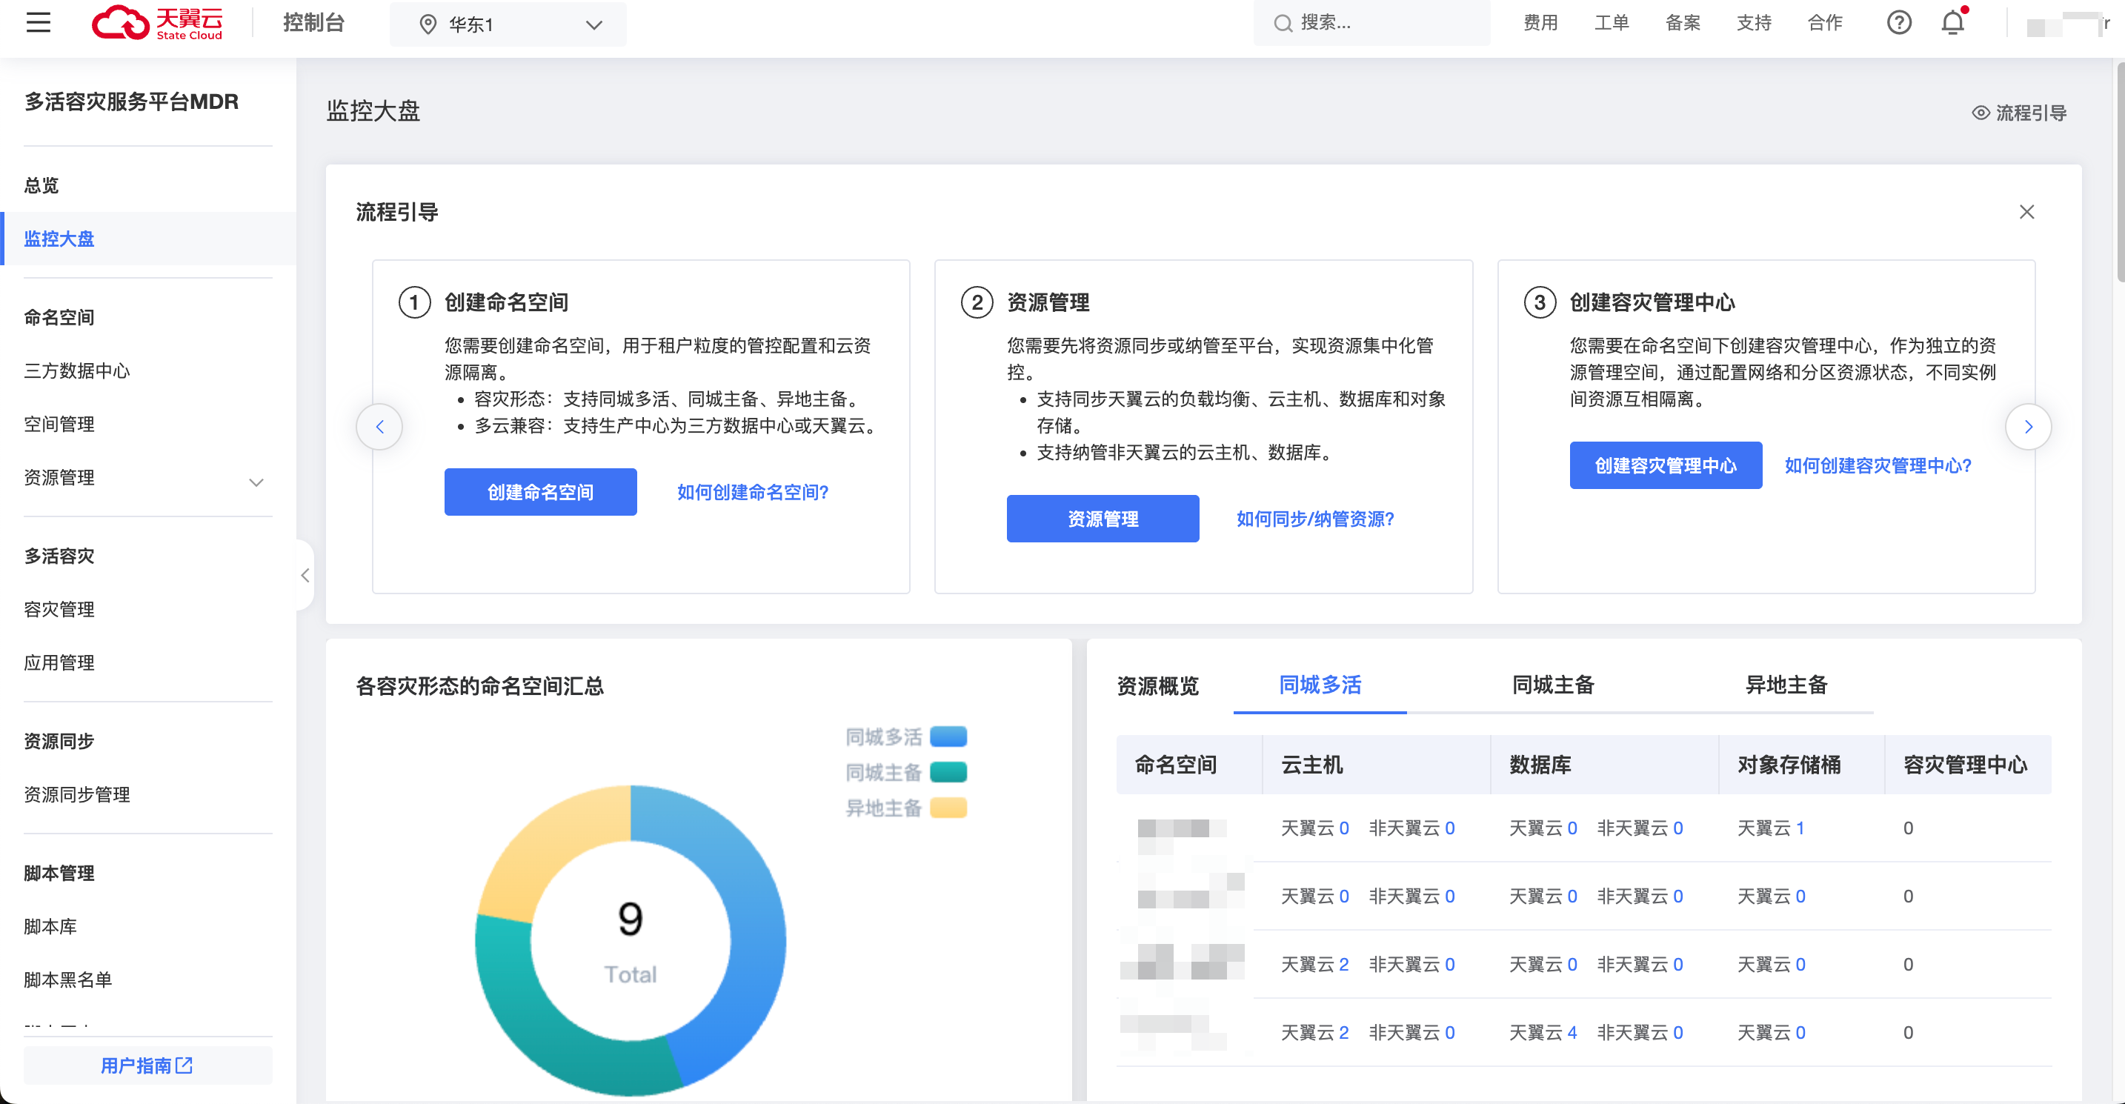The height and width of the screenshot is (1104, 2125).
Task: Click the 创建命名空间 button
Action: (x=540, y=492)
